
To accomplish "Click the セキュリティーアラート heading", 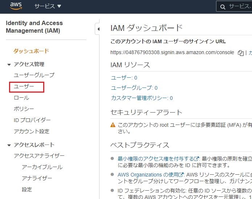I will point(146,112).
